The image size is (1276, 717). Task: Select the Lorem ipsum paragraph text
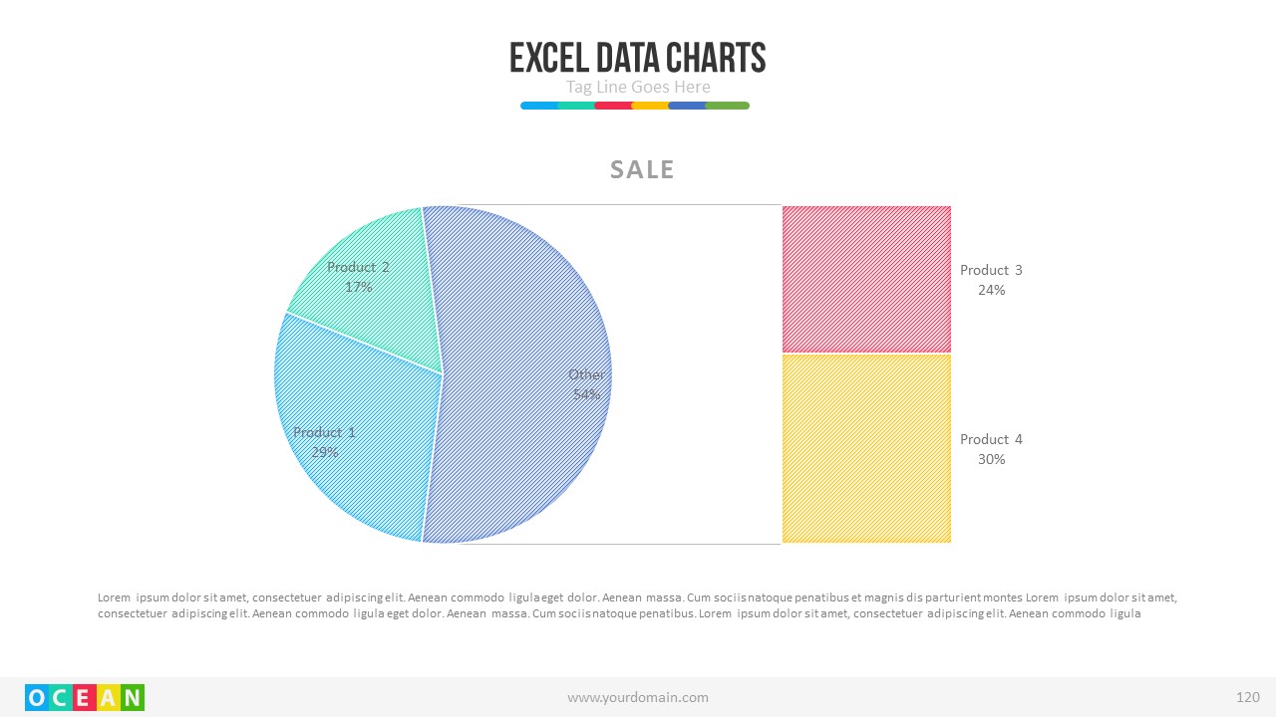point(638,605)
